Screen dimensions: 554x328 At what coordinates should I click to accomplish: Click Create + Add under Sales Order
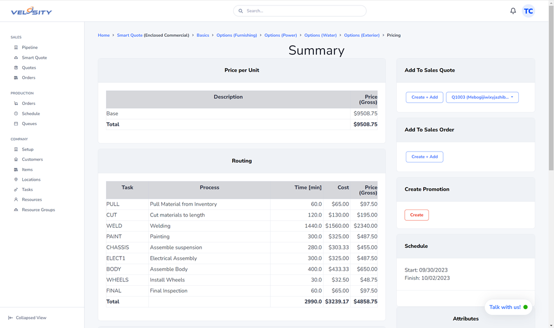pos(424,157)
